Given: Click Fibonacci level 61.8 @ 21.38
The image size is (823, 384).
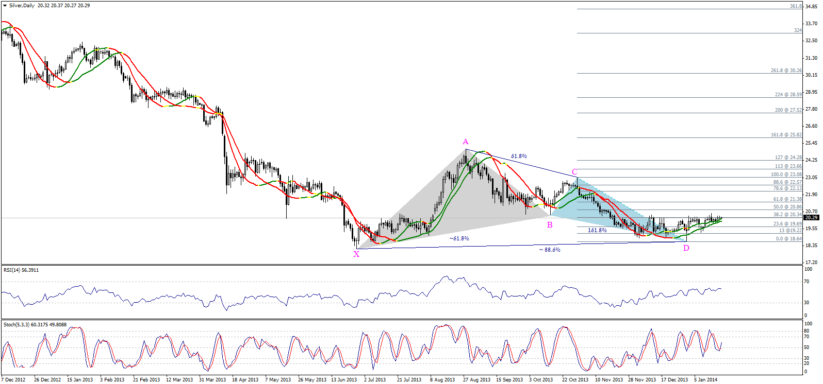Looking at the screenshot, I should tap(787, 199).
